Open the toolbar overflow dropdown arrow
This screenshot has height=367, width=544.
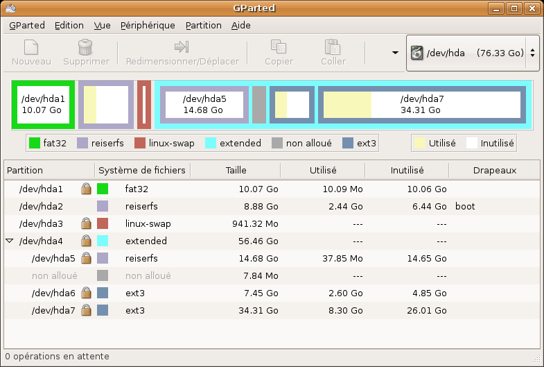point(395,53)
